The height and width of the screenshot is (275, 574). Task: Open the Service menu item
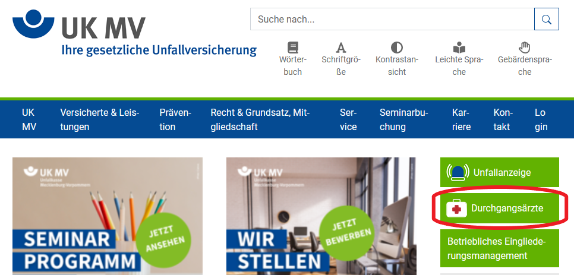coord(348,119)
